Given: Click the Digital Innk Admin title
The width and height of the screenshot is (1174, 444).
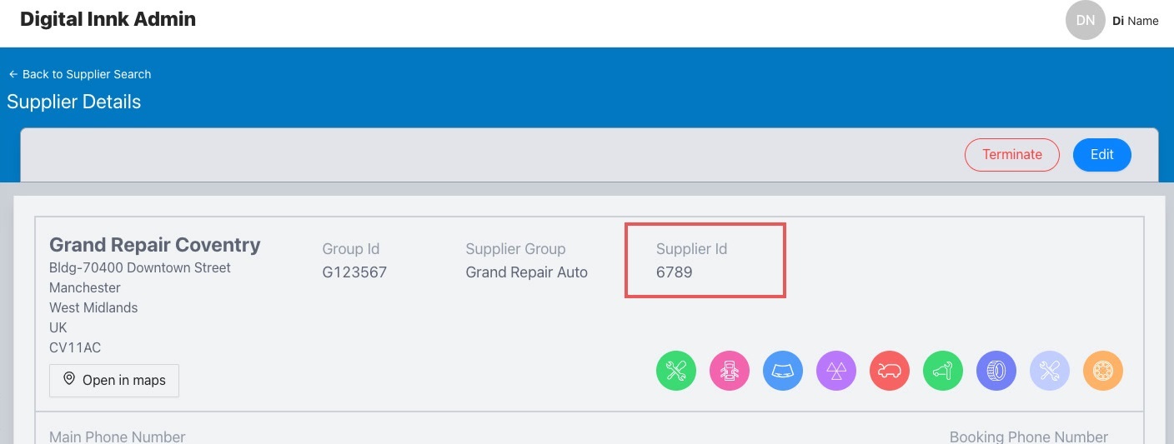Looking at the screenshot, I should (x=108, y=19).
